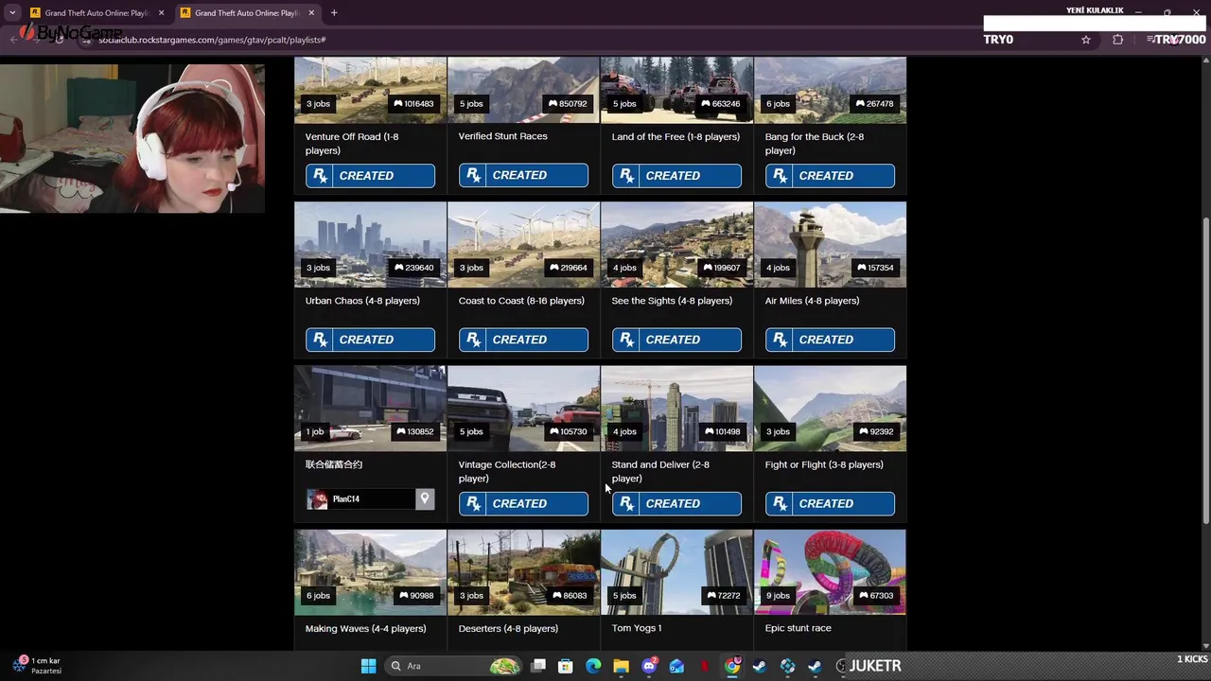Screen dimensions: 1211x681
Task: Click location pin icon beside PlanC14
Action: [424, 498]
